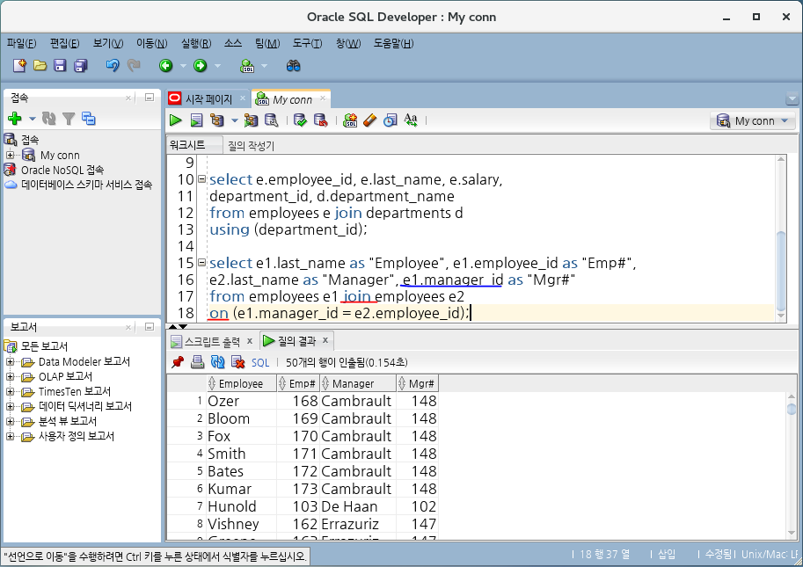The height and width of the screenshot is (567, 803).
Task: Expand the TimesTen 보고서 folder
Action: pyautogui.click(x=10, y=391)
